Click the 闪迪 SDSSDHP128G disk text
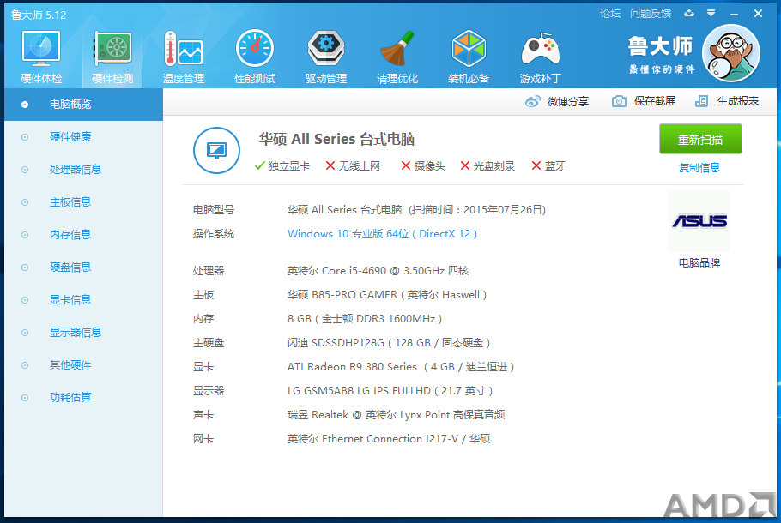This screenshot has width=781, height=523. [389, 343]
